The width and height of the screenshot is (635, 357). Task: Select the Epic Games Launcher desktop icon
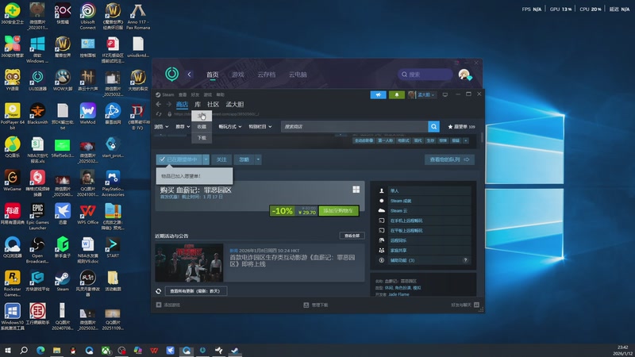[37, 217]
